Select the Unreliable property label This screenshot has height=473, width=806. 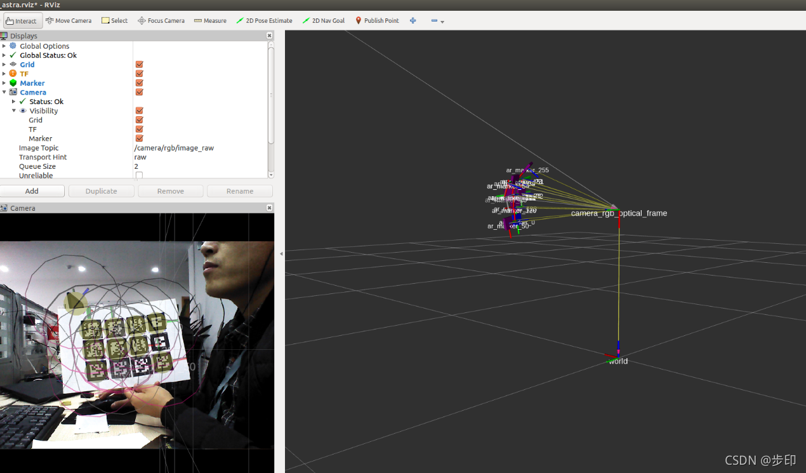point(36,175)
